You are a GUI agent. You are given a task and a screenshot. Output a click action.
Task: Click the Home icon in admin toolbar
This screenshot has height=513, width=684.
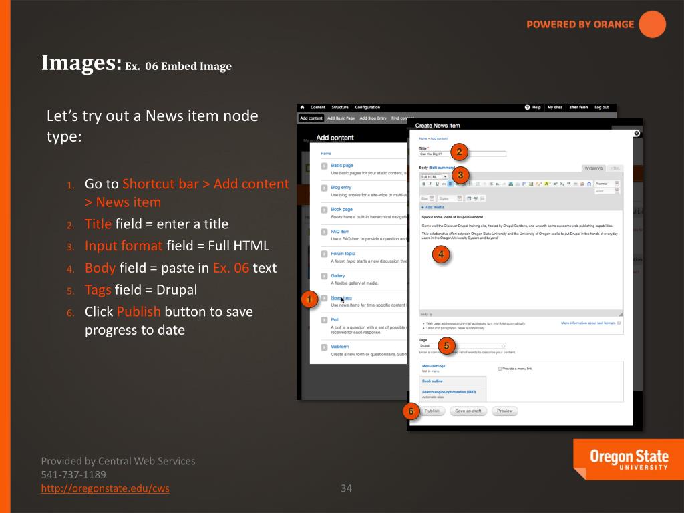tap(302, 107)
